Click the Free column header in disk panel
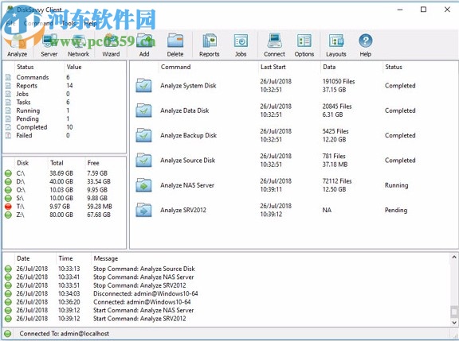Viewport: 459px width, 341px height. coord(93,163)
